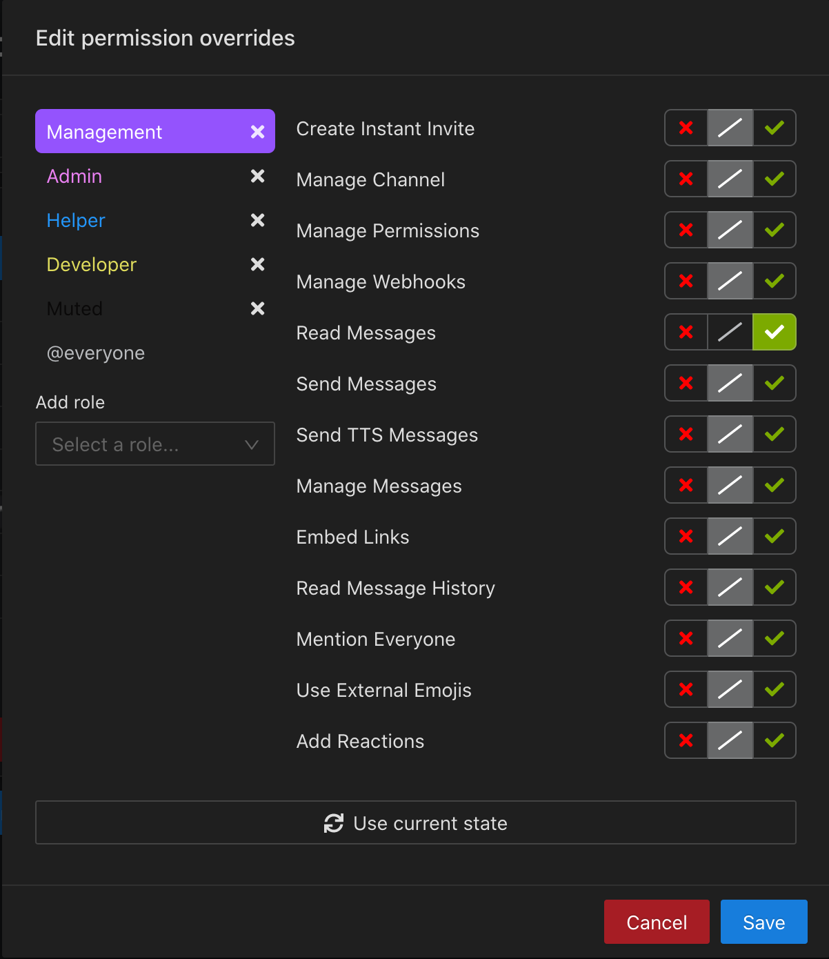Deny Create Instant Invite with the red X
829x959 pixels.
pyautogui.click(x=686, y=128)
